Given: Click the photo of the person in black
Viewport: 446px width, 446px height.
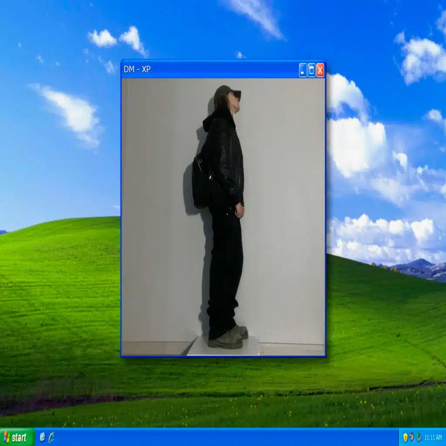Looking at the screenshot, I should click(x=223, y=217).
